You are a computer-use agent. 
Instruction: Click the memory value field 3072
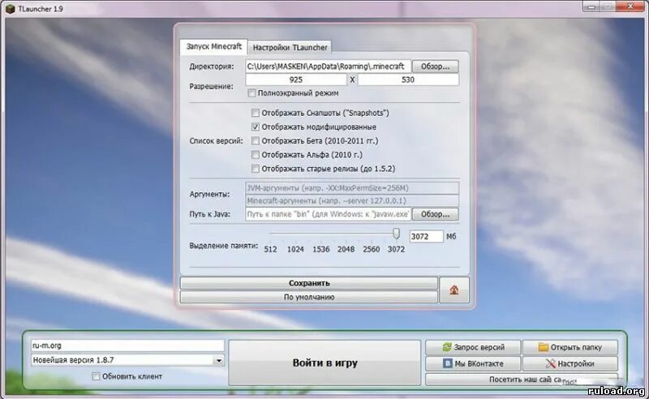pyautogui.click(x=427, y=236)
